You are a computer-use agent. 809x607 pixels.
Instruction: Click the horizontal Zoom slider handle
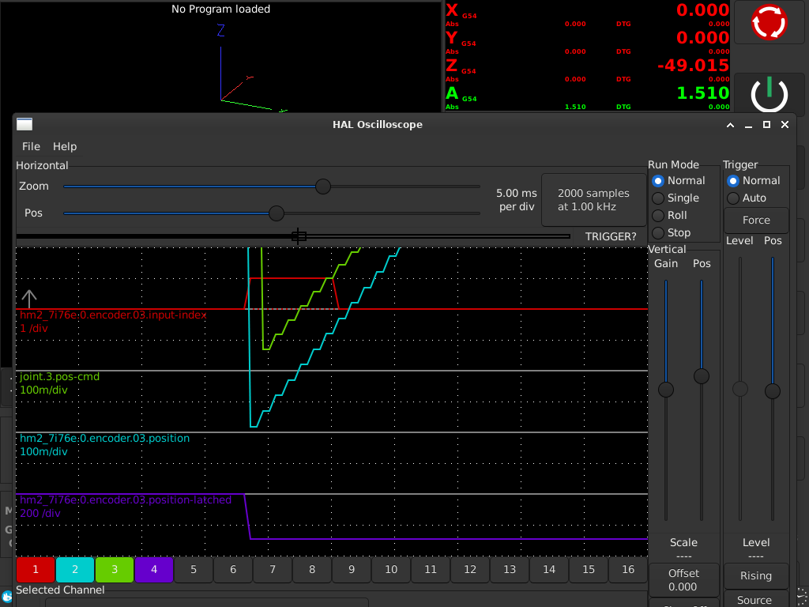click(323, 187)
